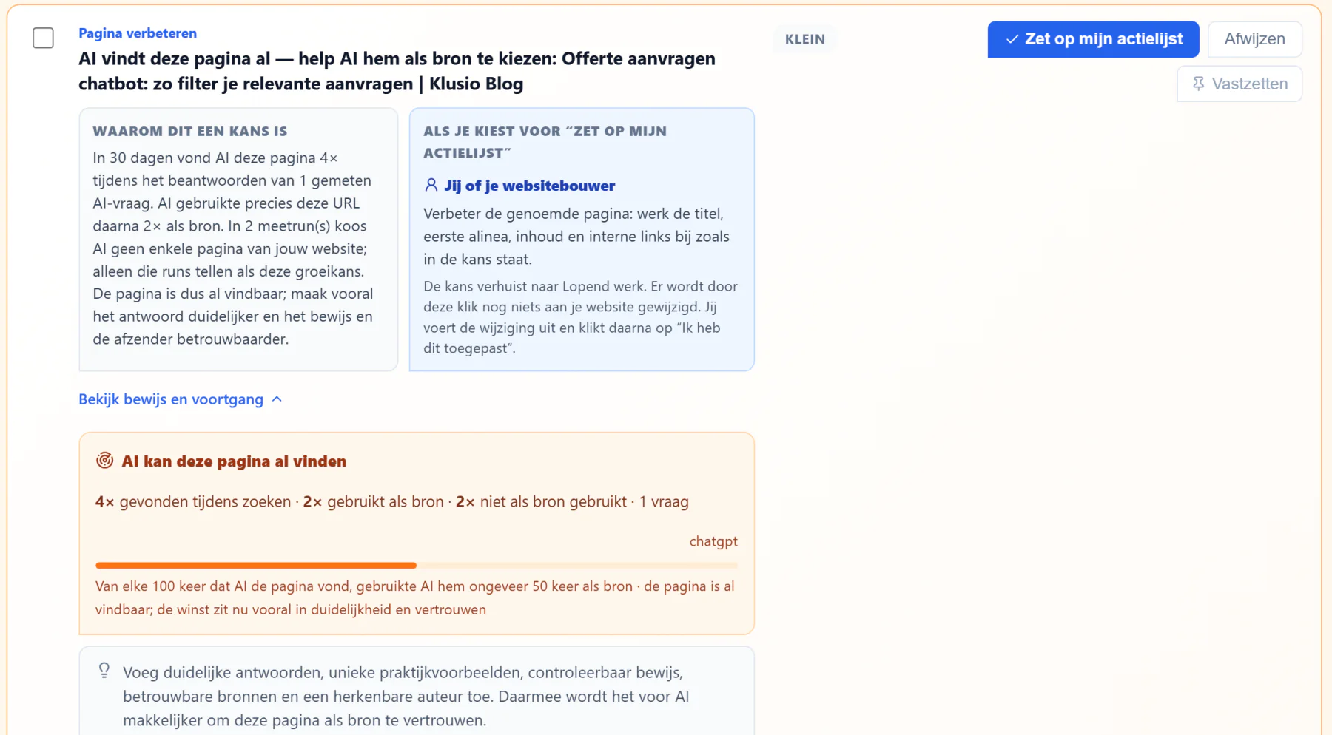
Task: Collapse the chevron next to Bekijk bewijs en voortgang
Action: tap(277, 399)
